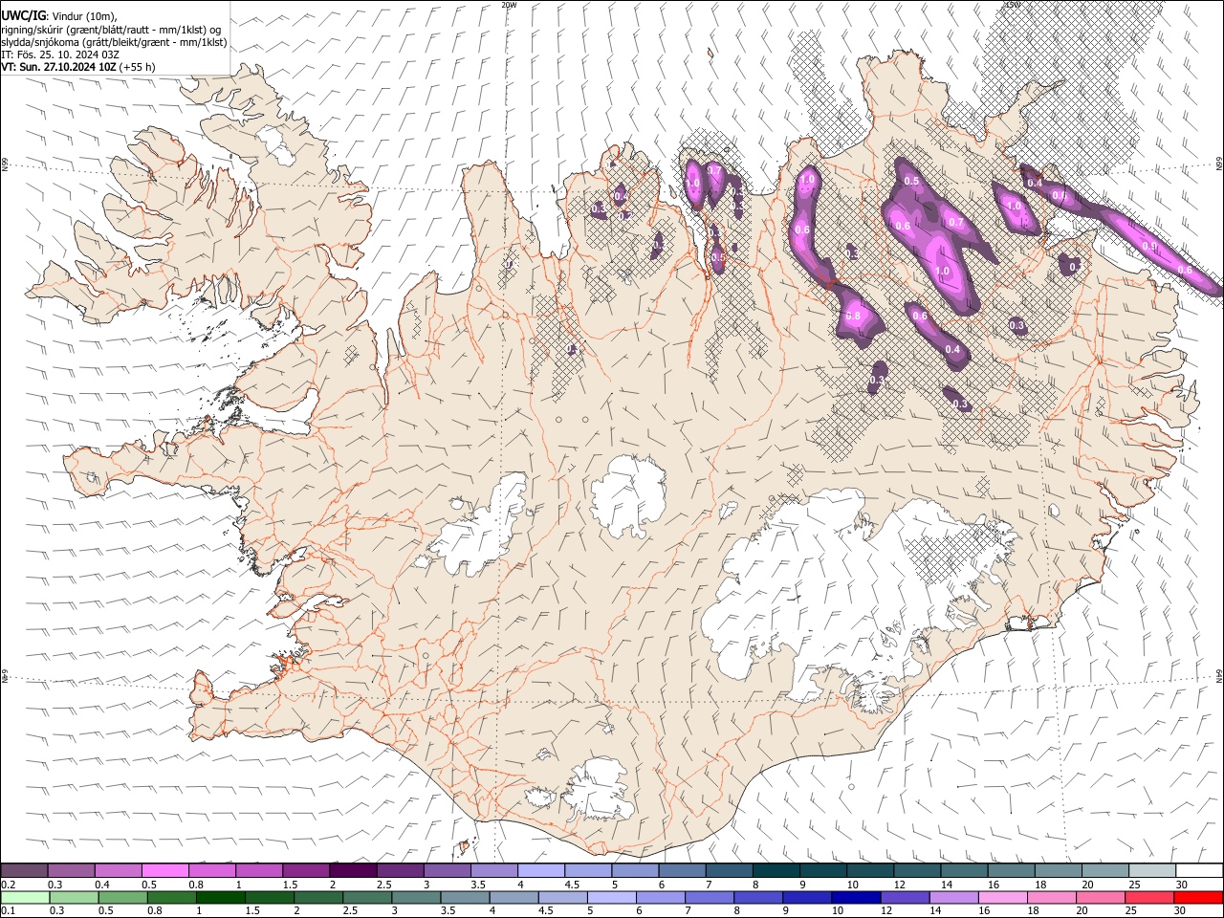Click the 'VT: Sun. 27.10.2024 10Z (+55 h)' line
The image size is (1224, 918).
pos(77,67)
